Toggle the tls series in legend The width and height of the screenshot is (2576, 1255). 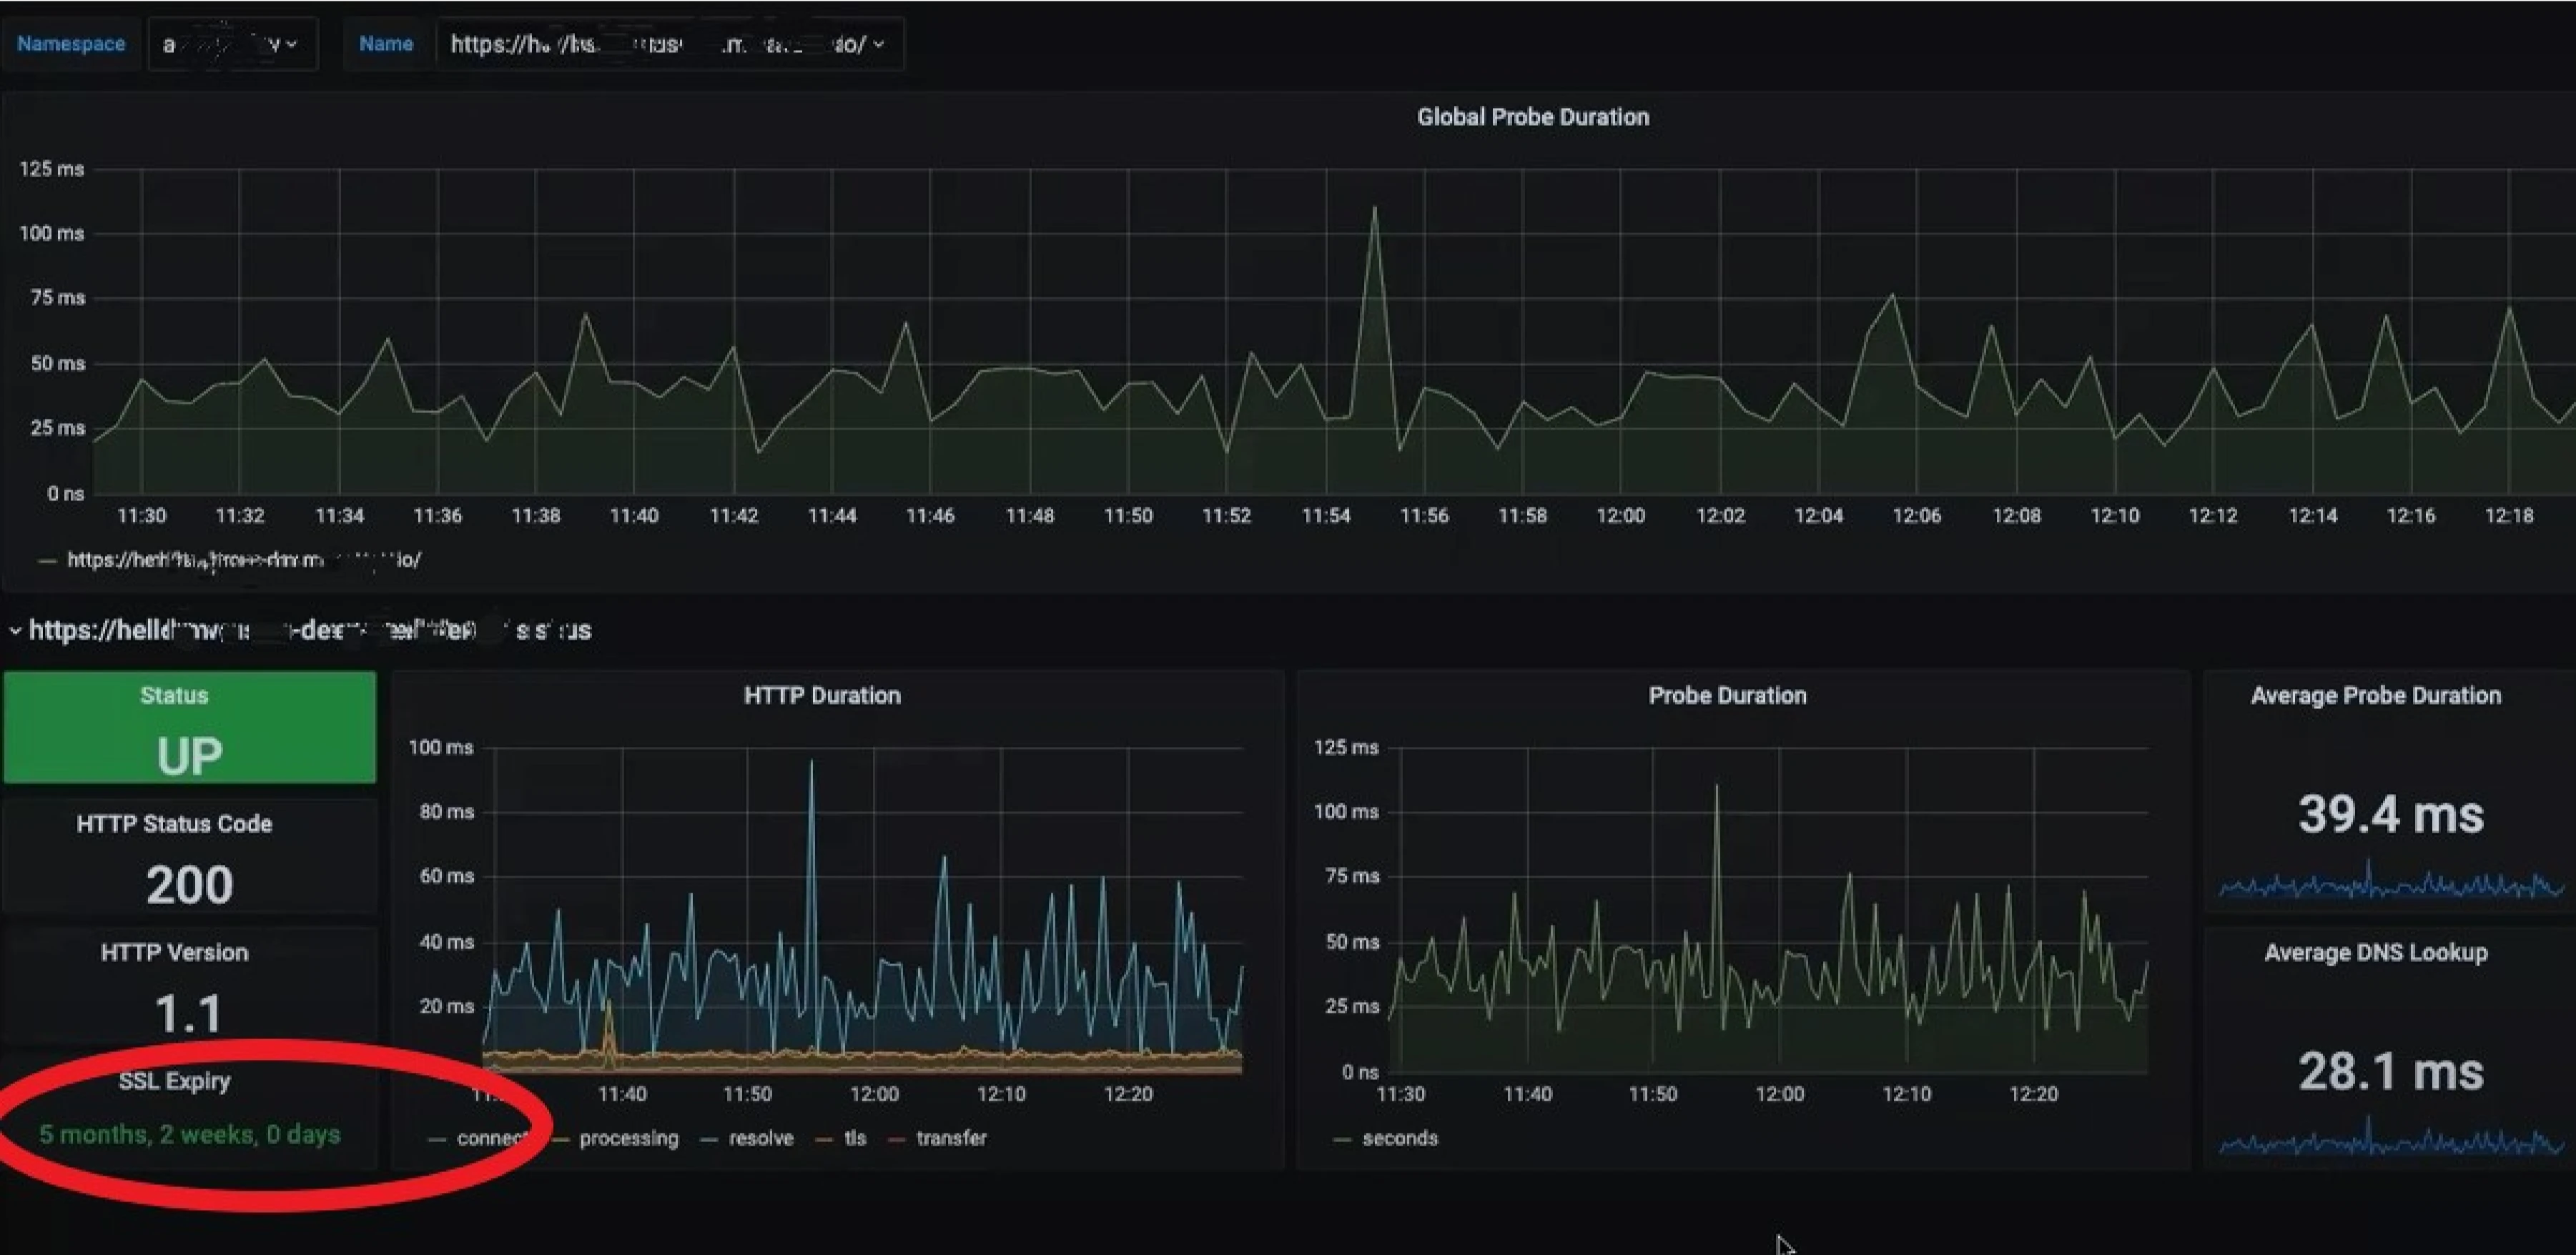tap(854, 1138)
